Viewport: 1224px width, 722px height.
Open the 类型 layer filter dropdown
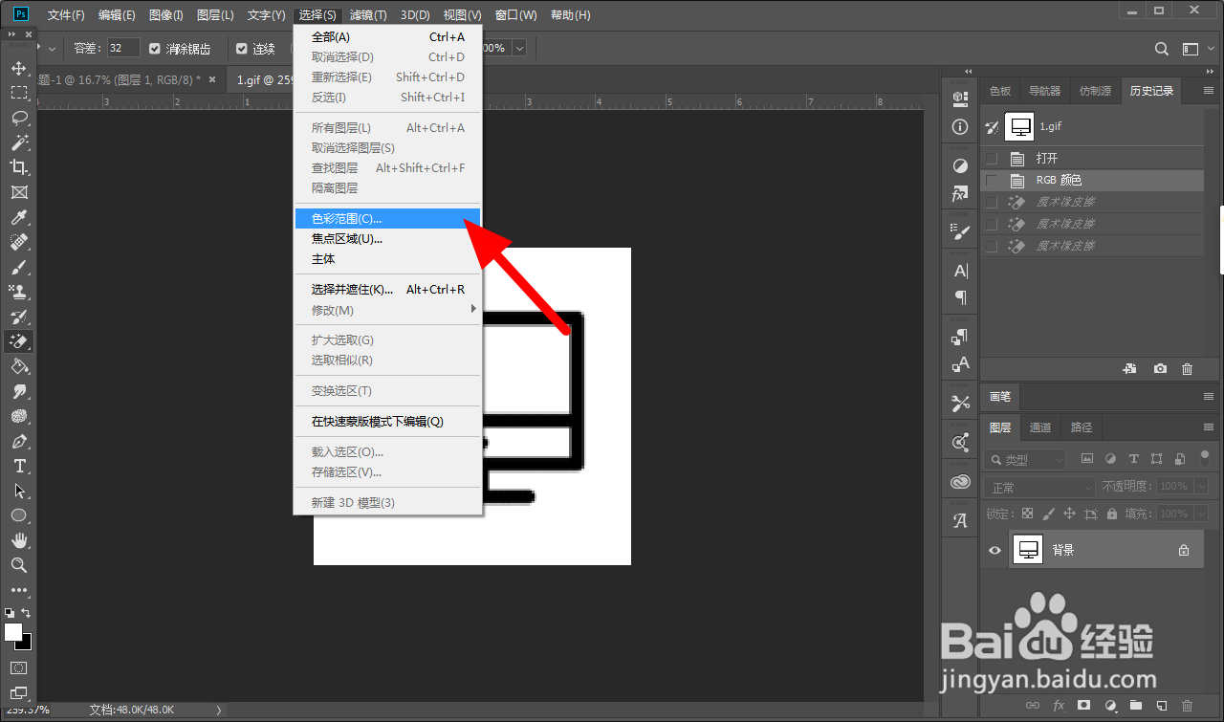1026,460
